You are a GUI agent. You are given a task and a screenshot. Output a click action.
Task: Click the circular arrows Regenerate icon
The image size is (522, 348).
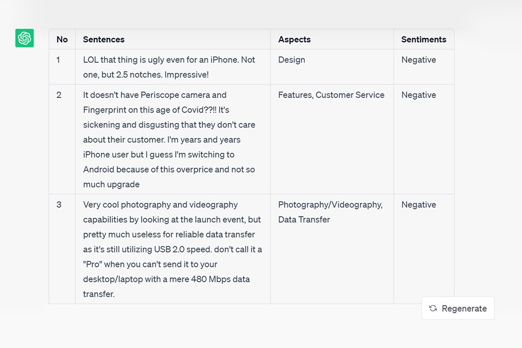click(x=433, y=308)
